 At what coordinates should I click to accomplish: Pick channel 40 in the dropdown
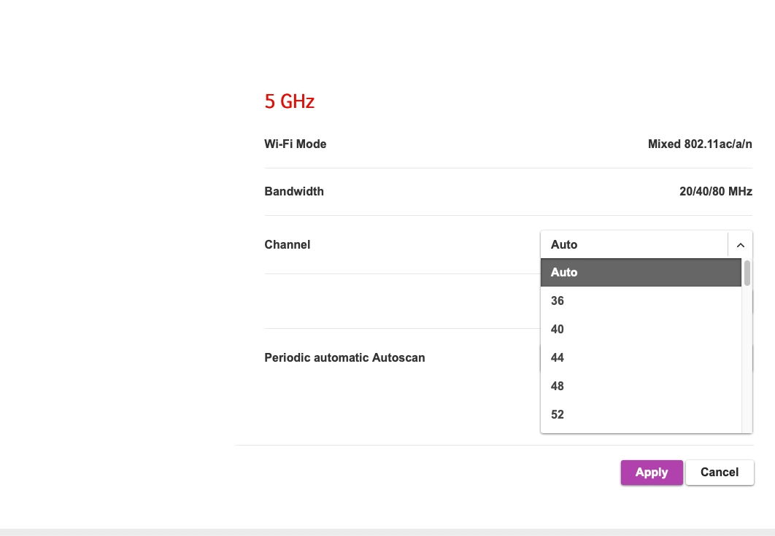click(x=640, y=330)
